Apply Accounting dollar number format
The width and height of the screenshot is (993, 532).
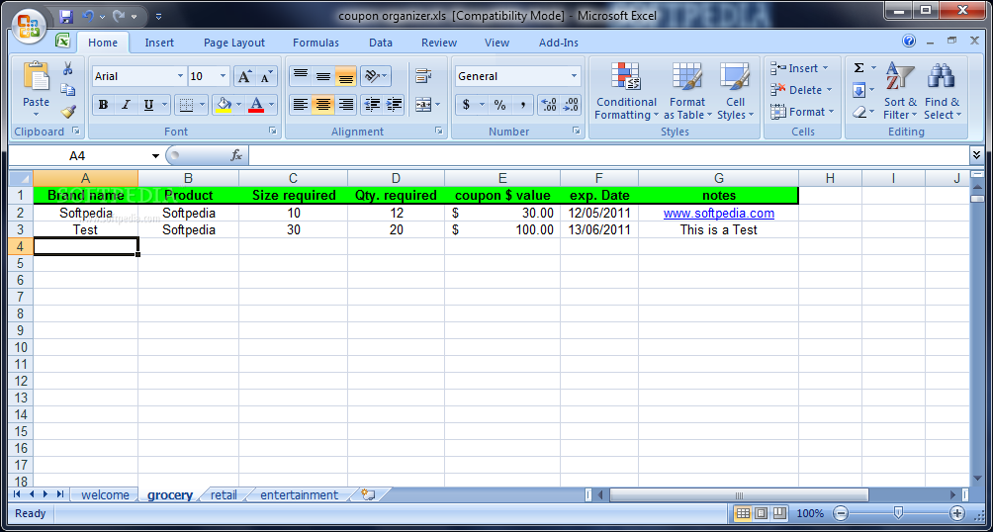click(466, 105)
